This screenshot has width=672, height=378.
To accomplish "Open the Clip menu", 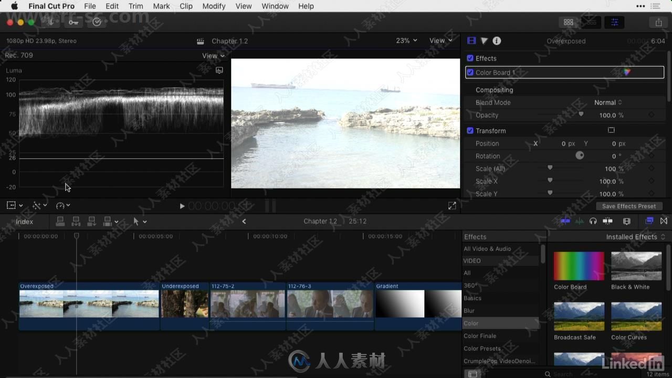I will [x=186, y=6].
